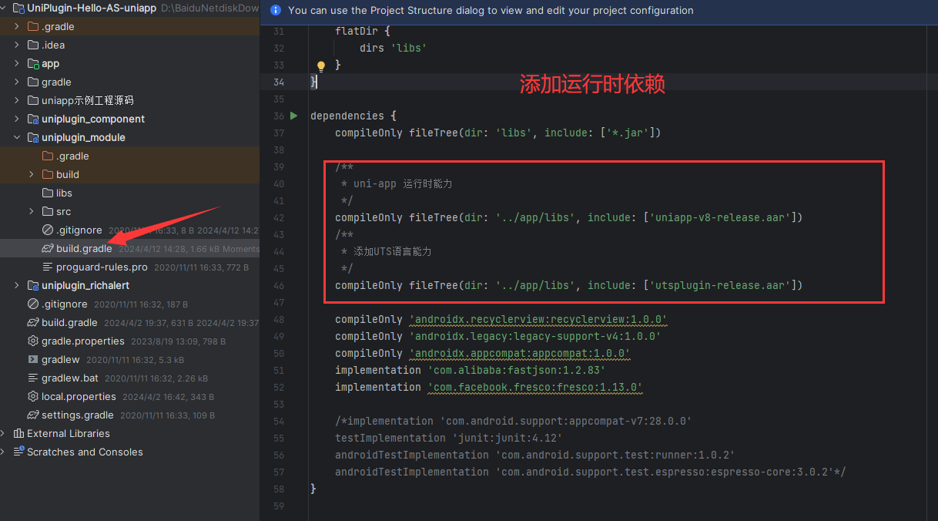Click the closing brace on line 58
The image size is (938, 521).
(x=313, y=489)
